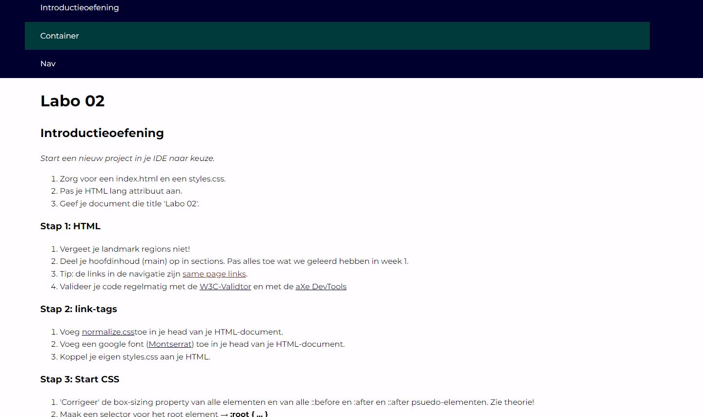Click the 'Stap 2: link-tags' heading

pos(79,309)
